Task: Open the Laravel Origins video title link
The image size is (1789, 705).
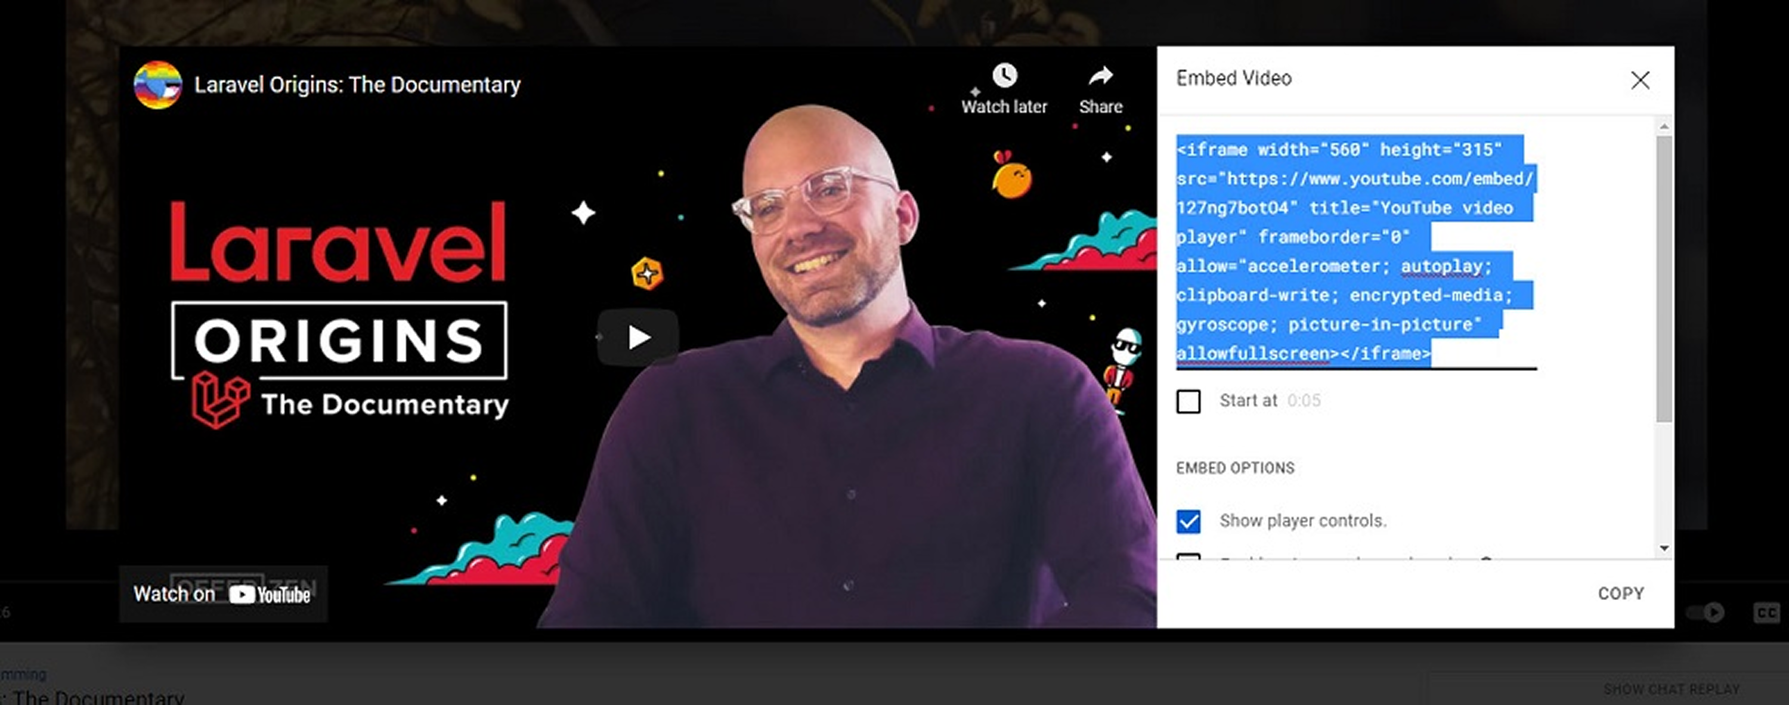Action: tap(357, 85)
